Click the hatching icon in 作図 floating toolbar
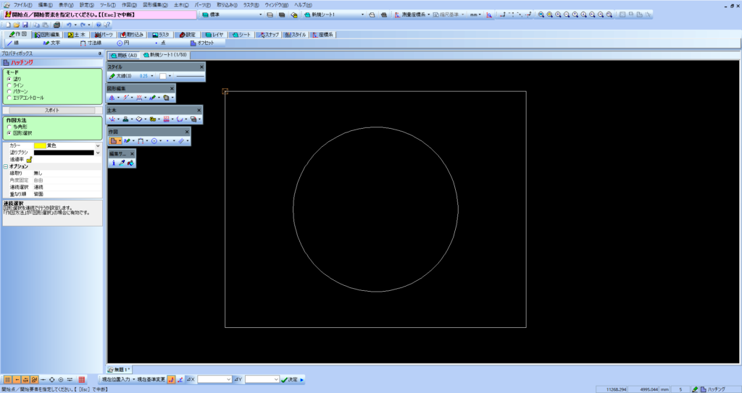Image resolution: width=742 pixels, height=393 pixels. (114, 140)
